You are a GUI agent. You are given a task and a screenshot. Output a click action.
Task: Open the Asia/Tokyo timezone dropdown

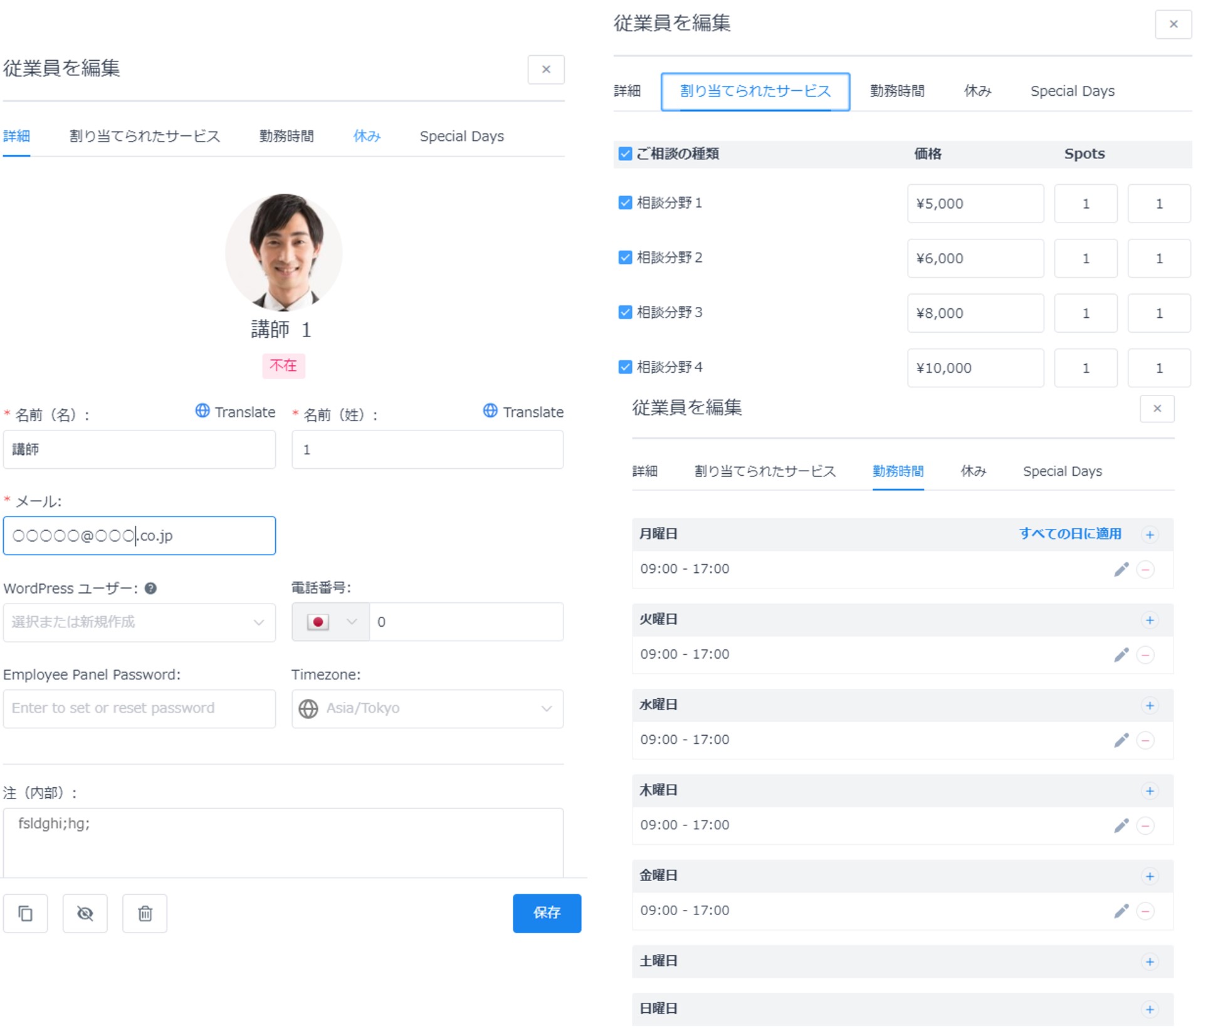point(427,708)
